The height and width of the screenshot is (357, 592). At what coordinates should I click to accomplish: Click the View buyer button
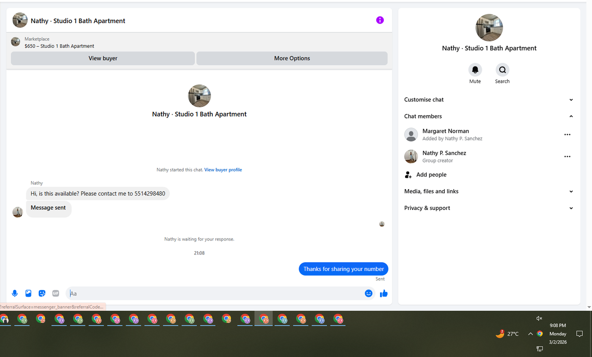pos(103,58)
